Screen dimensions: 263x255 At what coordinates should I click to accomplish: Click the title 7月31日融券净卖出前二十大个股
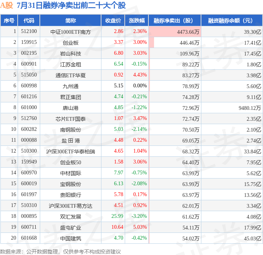coord(71,5)
